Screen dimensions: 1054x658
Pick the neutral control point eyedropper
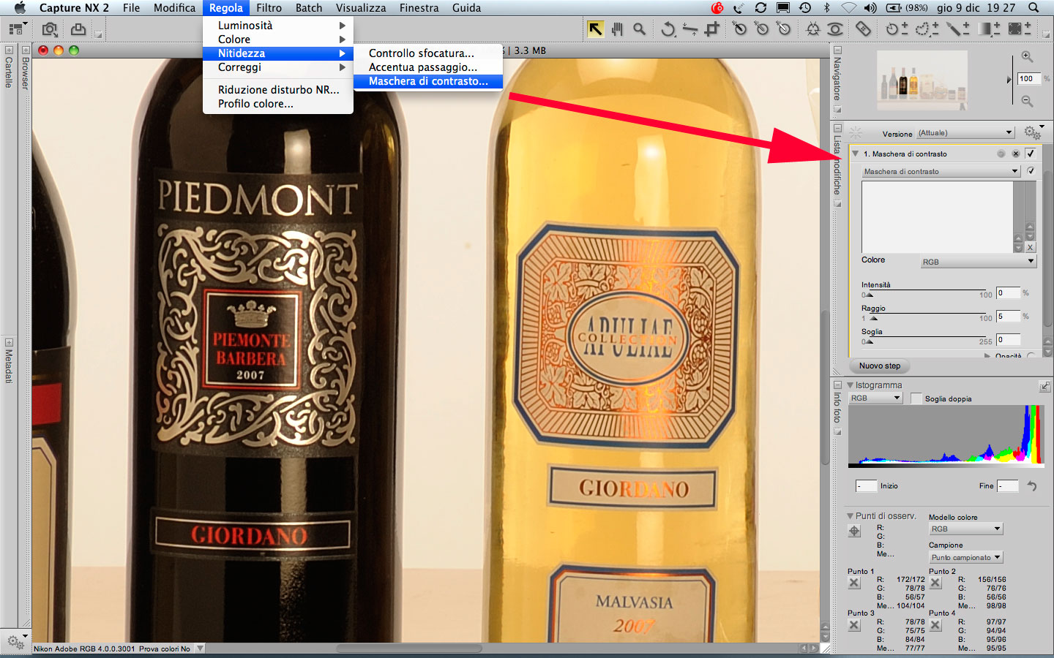coord(762,29)
